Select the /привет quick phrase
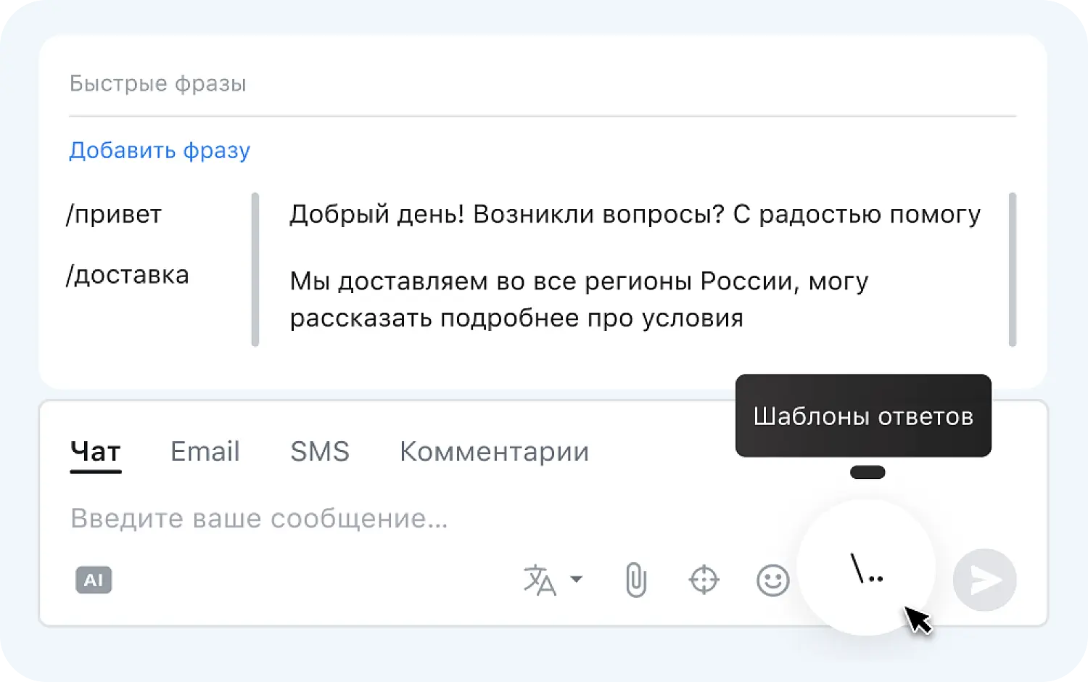The width and height of the screenshot is (1088, 682). pos(114,213)
